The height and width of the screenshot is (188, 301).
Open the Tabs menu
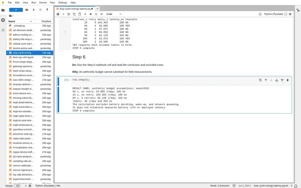pos(52,3)
